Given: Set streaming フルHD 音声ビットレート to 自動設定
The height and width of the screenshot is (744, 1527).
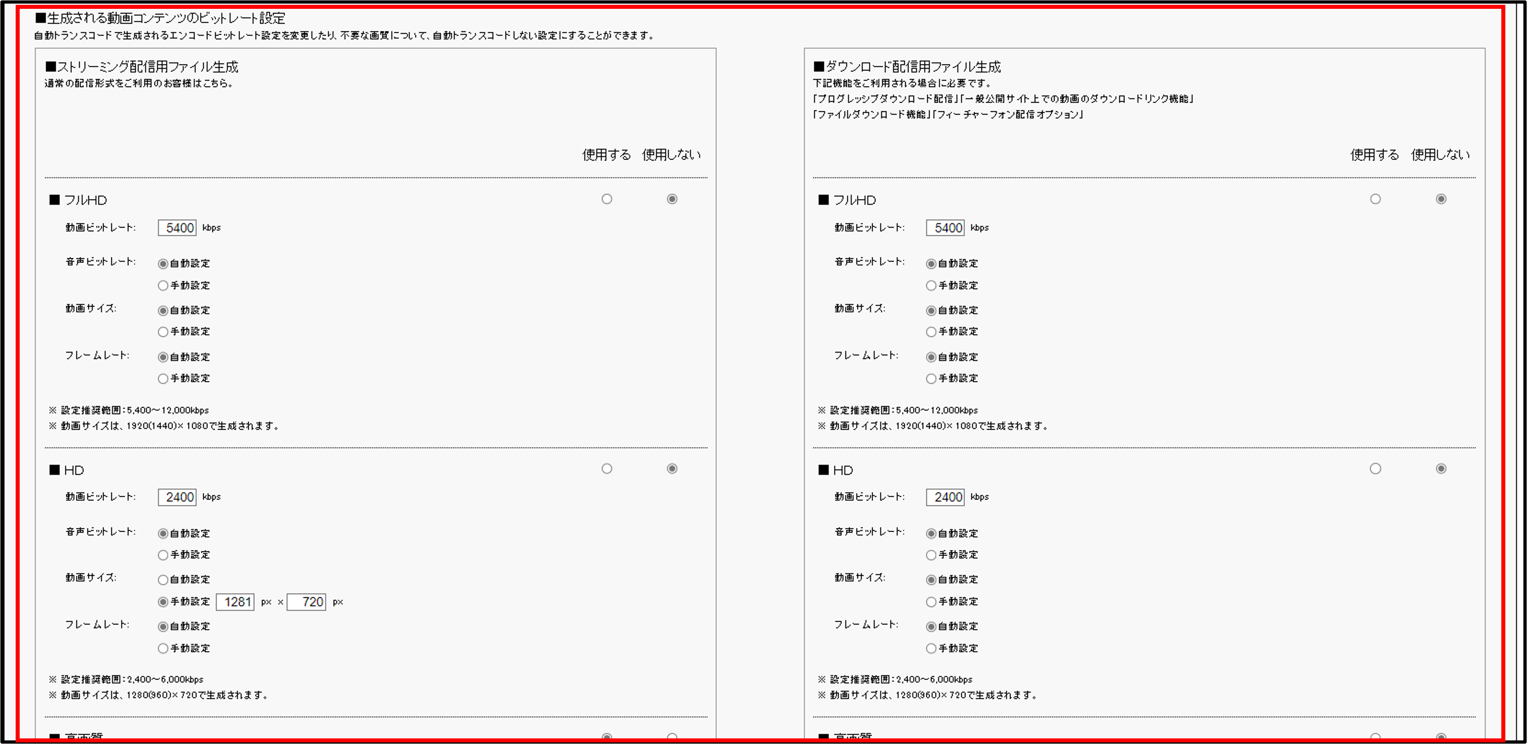Looking at the screenshot, I should click(x=163, y=264).
